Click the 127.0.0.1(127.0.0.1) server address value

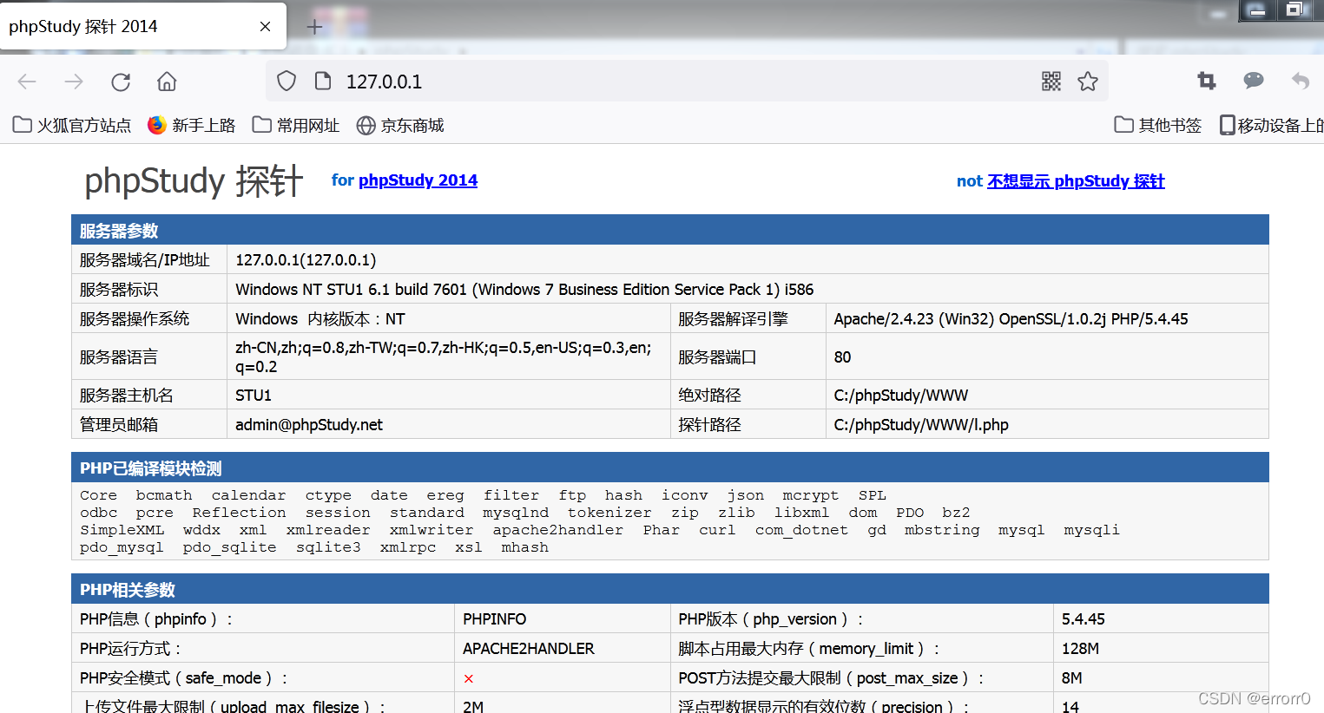306,259
